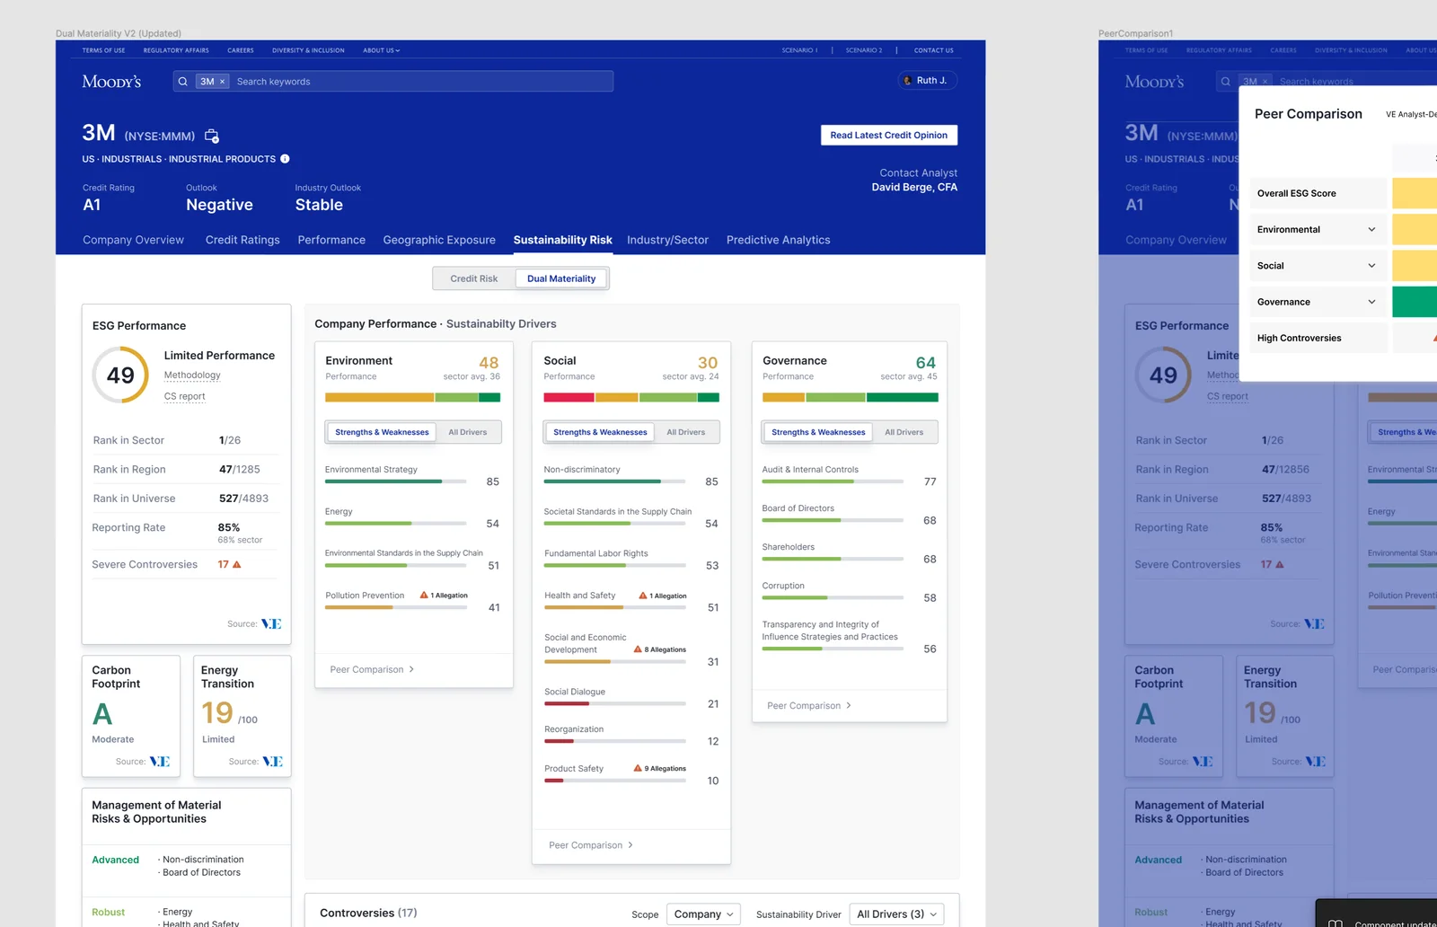Image resolution: width=1437 pixels, height=927 pixels.
Task: Open the About Us dropdown menu
Action: [382, 50]
